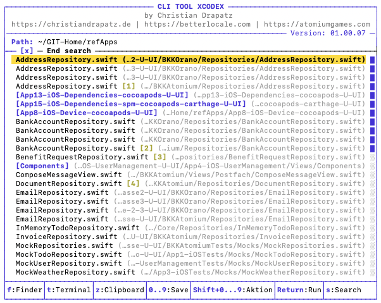Screen dimensions: 381x303
Task: Click s:Search in the bottom bar
Action: (344, 290)
